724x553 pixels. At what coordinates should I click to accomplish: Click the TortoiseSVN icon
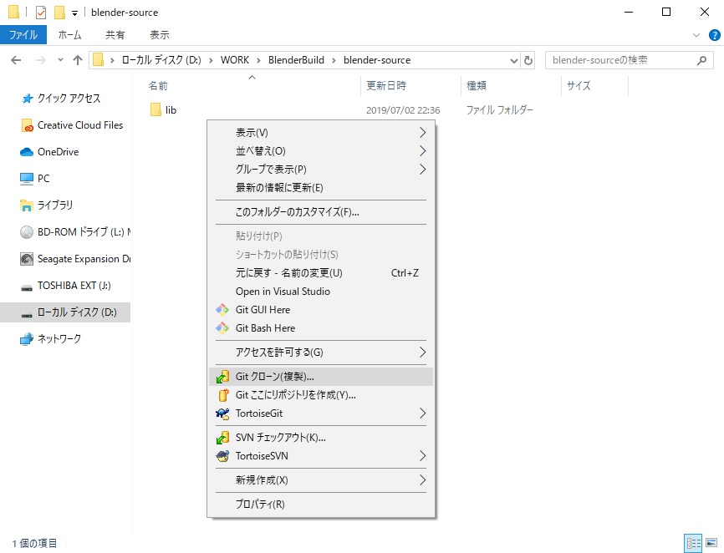(x=222, y=456)
